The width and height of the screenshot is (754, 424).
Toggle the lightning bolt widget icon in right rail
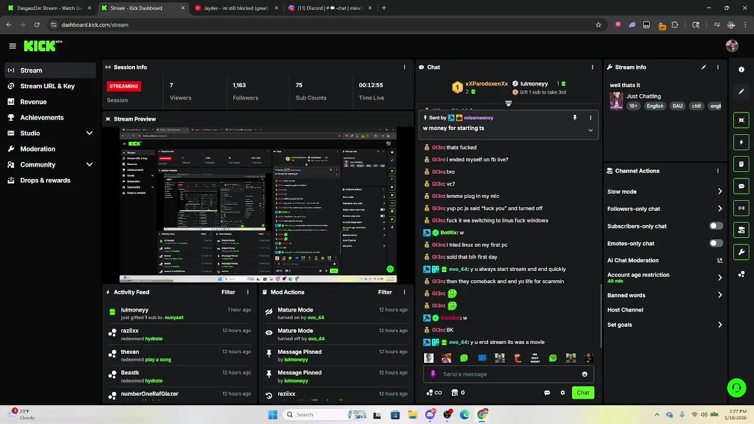[741, 142]
